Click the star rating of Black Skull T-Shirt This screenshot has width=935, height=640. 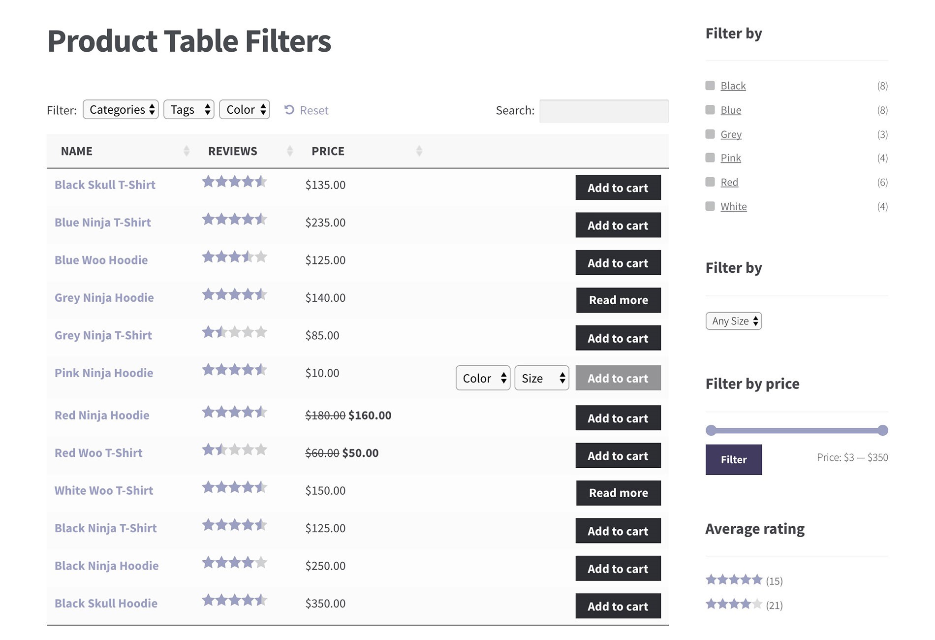coord(235,182)
